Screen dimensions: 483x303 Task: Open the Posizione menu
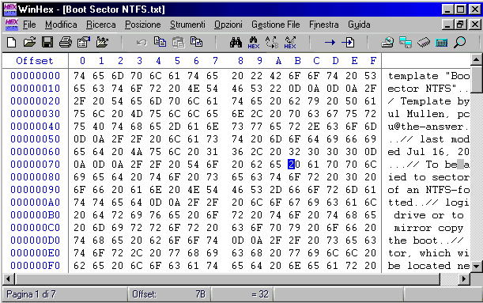[142, 25]
